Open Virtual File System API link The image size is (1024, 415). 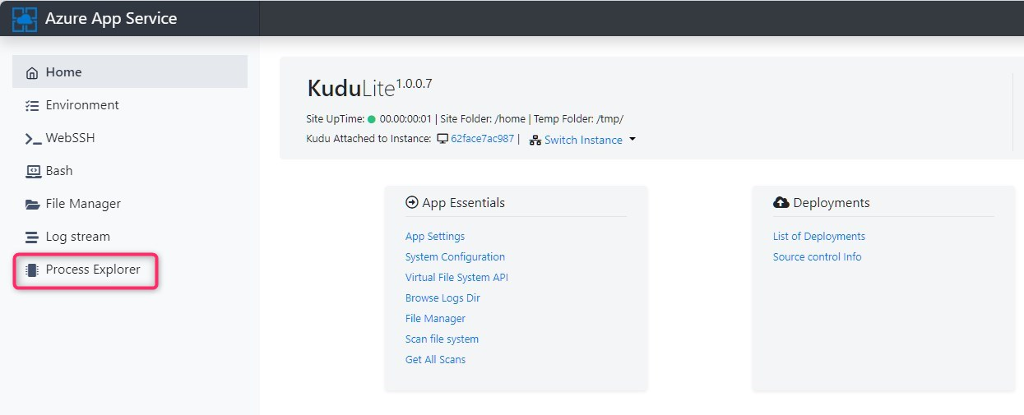point(456,278)
